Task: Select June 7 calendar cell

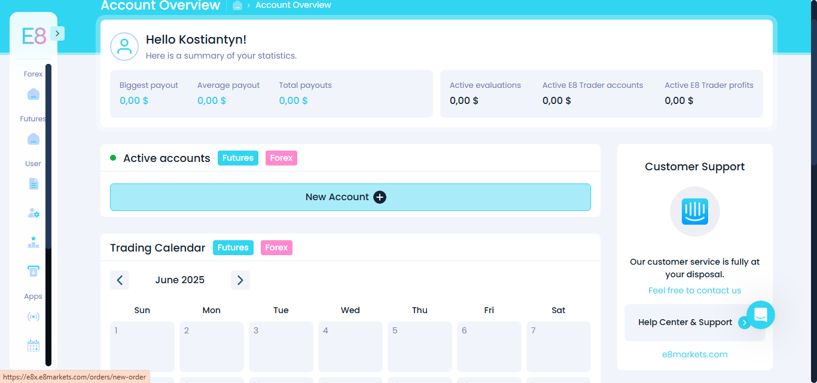Action: (x=559, y=347)
